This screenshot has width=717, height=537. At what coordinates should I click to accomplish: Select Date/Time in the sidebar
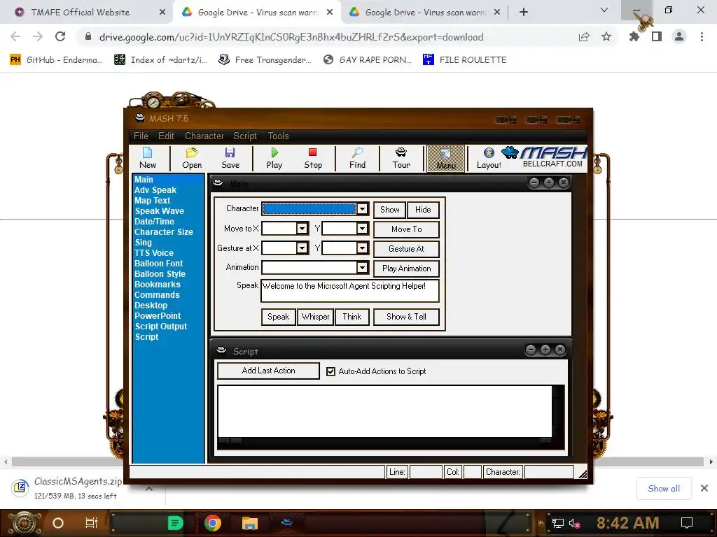[x=154, y=222]
